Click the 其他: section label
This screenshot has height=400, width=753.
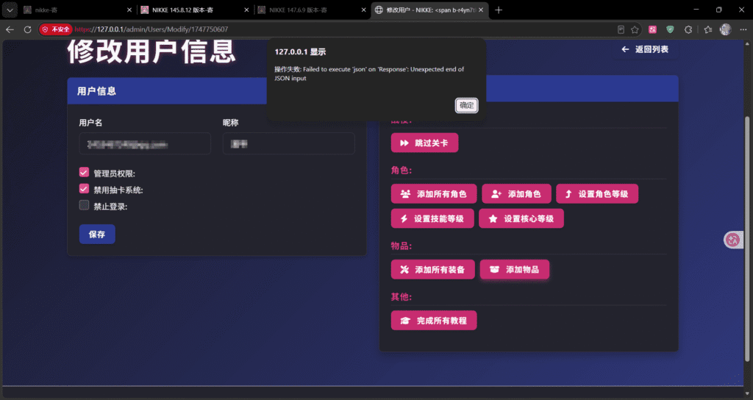pyautogui.click(x=401, y=297)
